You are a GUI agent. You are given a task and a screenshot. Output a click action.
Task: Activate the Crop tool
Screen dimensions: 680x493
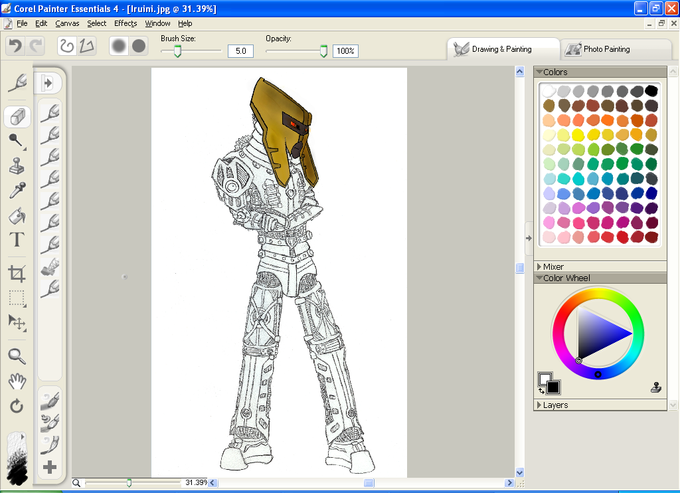17,272
